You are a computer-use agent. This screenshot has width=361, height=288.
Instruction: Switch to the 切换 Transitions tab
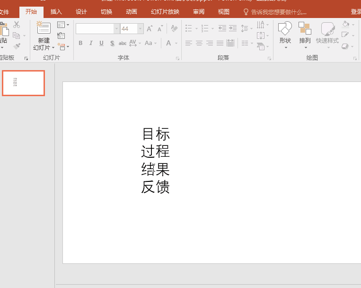coord(106,12)
